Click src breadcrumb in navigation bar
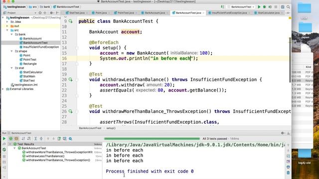319x179 pixels. pos(33,7)
